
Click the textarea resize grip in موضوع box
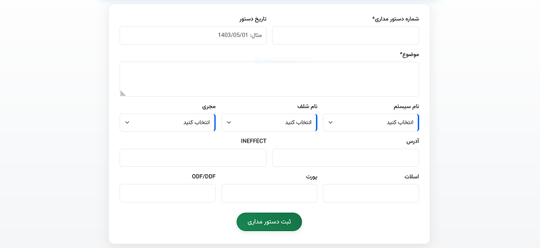[123, 93]
